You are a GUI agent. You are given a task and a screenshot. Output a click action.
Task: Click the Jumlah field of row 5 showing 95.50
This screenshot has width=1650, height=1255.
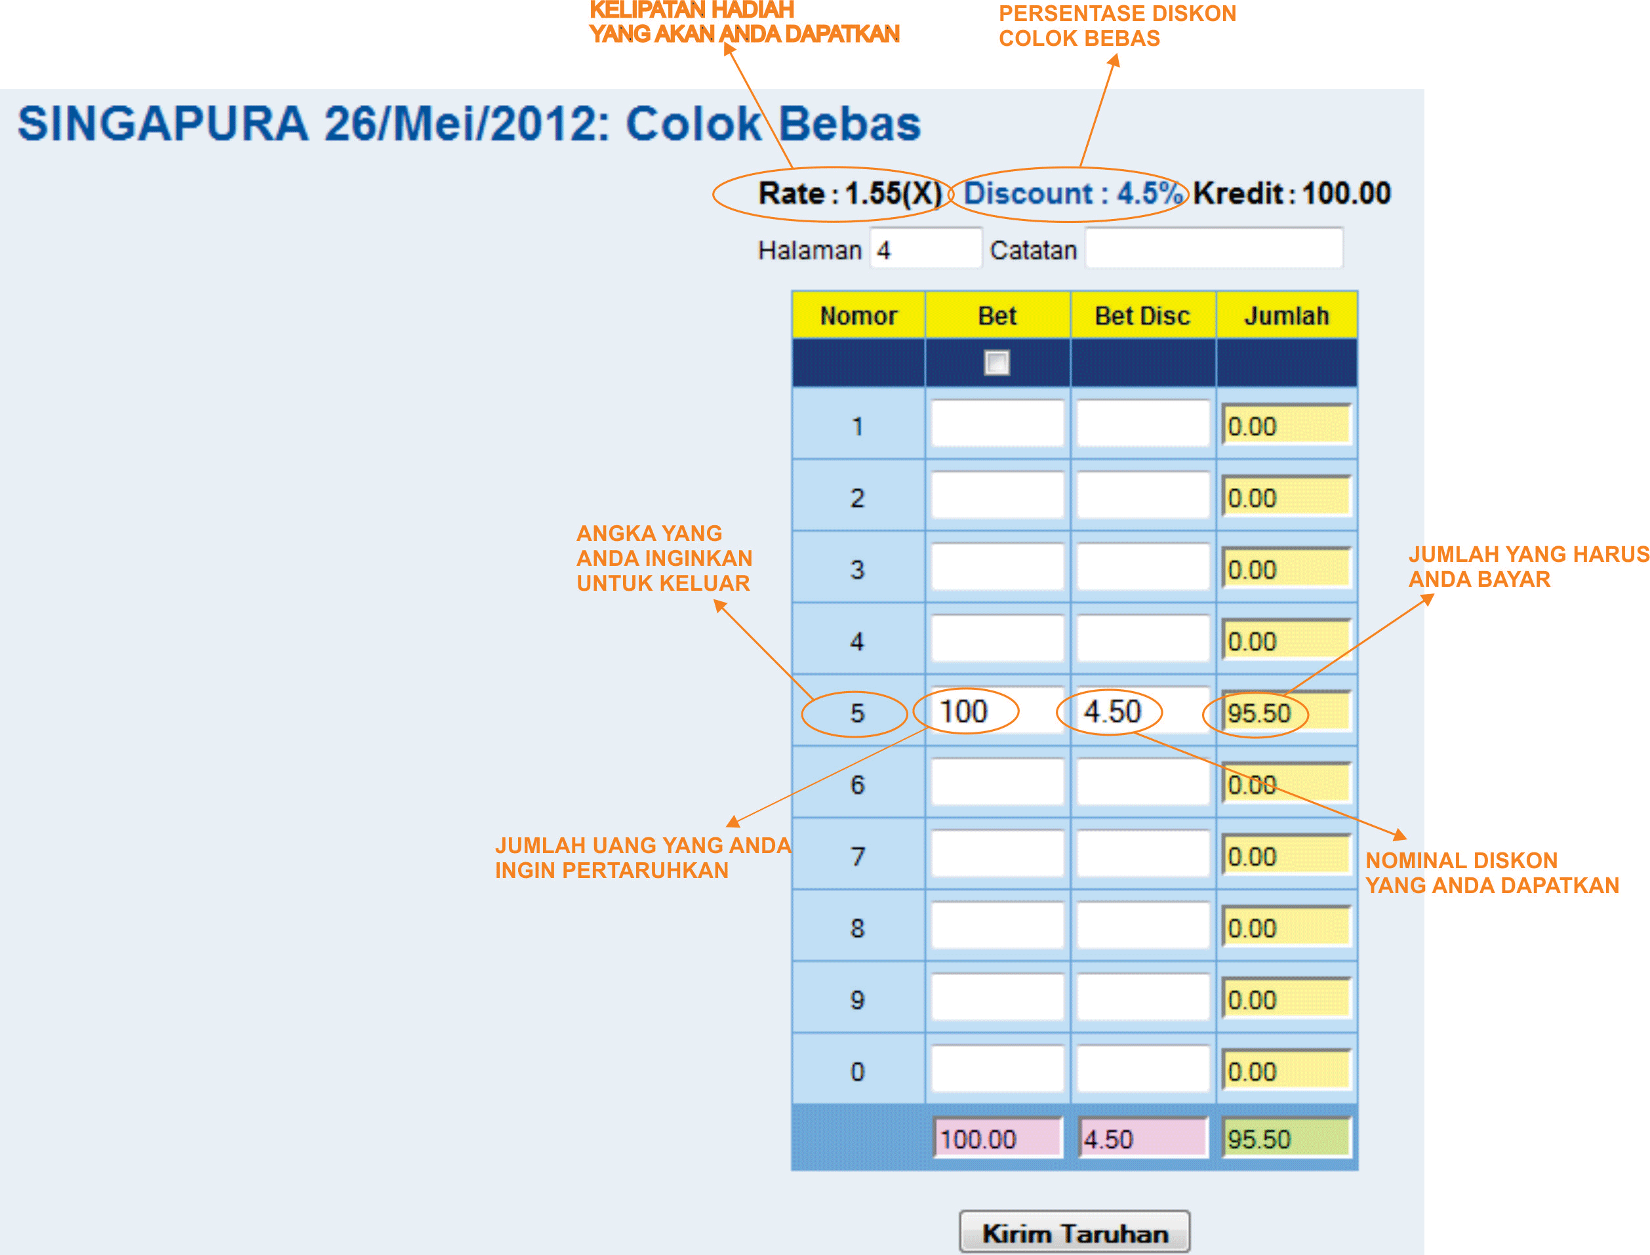pyautogui.click(x=1286, y=712)
